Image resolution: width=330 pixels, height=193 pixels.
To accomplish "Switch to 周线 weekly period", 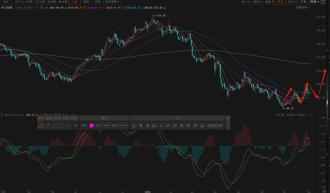I will (86, 2).
